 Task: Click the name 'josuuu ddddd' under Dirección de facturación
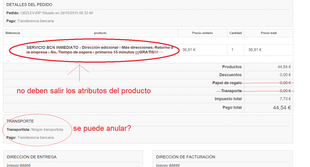[x=168, y=165]
